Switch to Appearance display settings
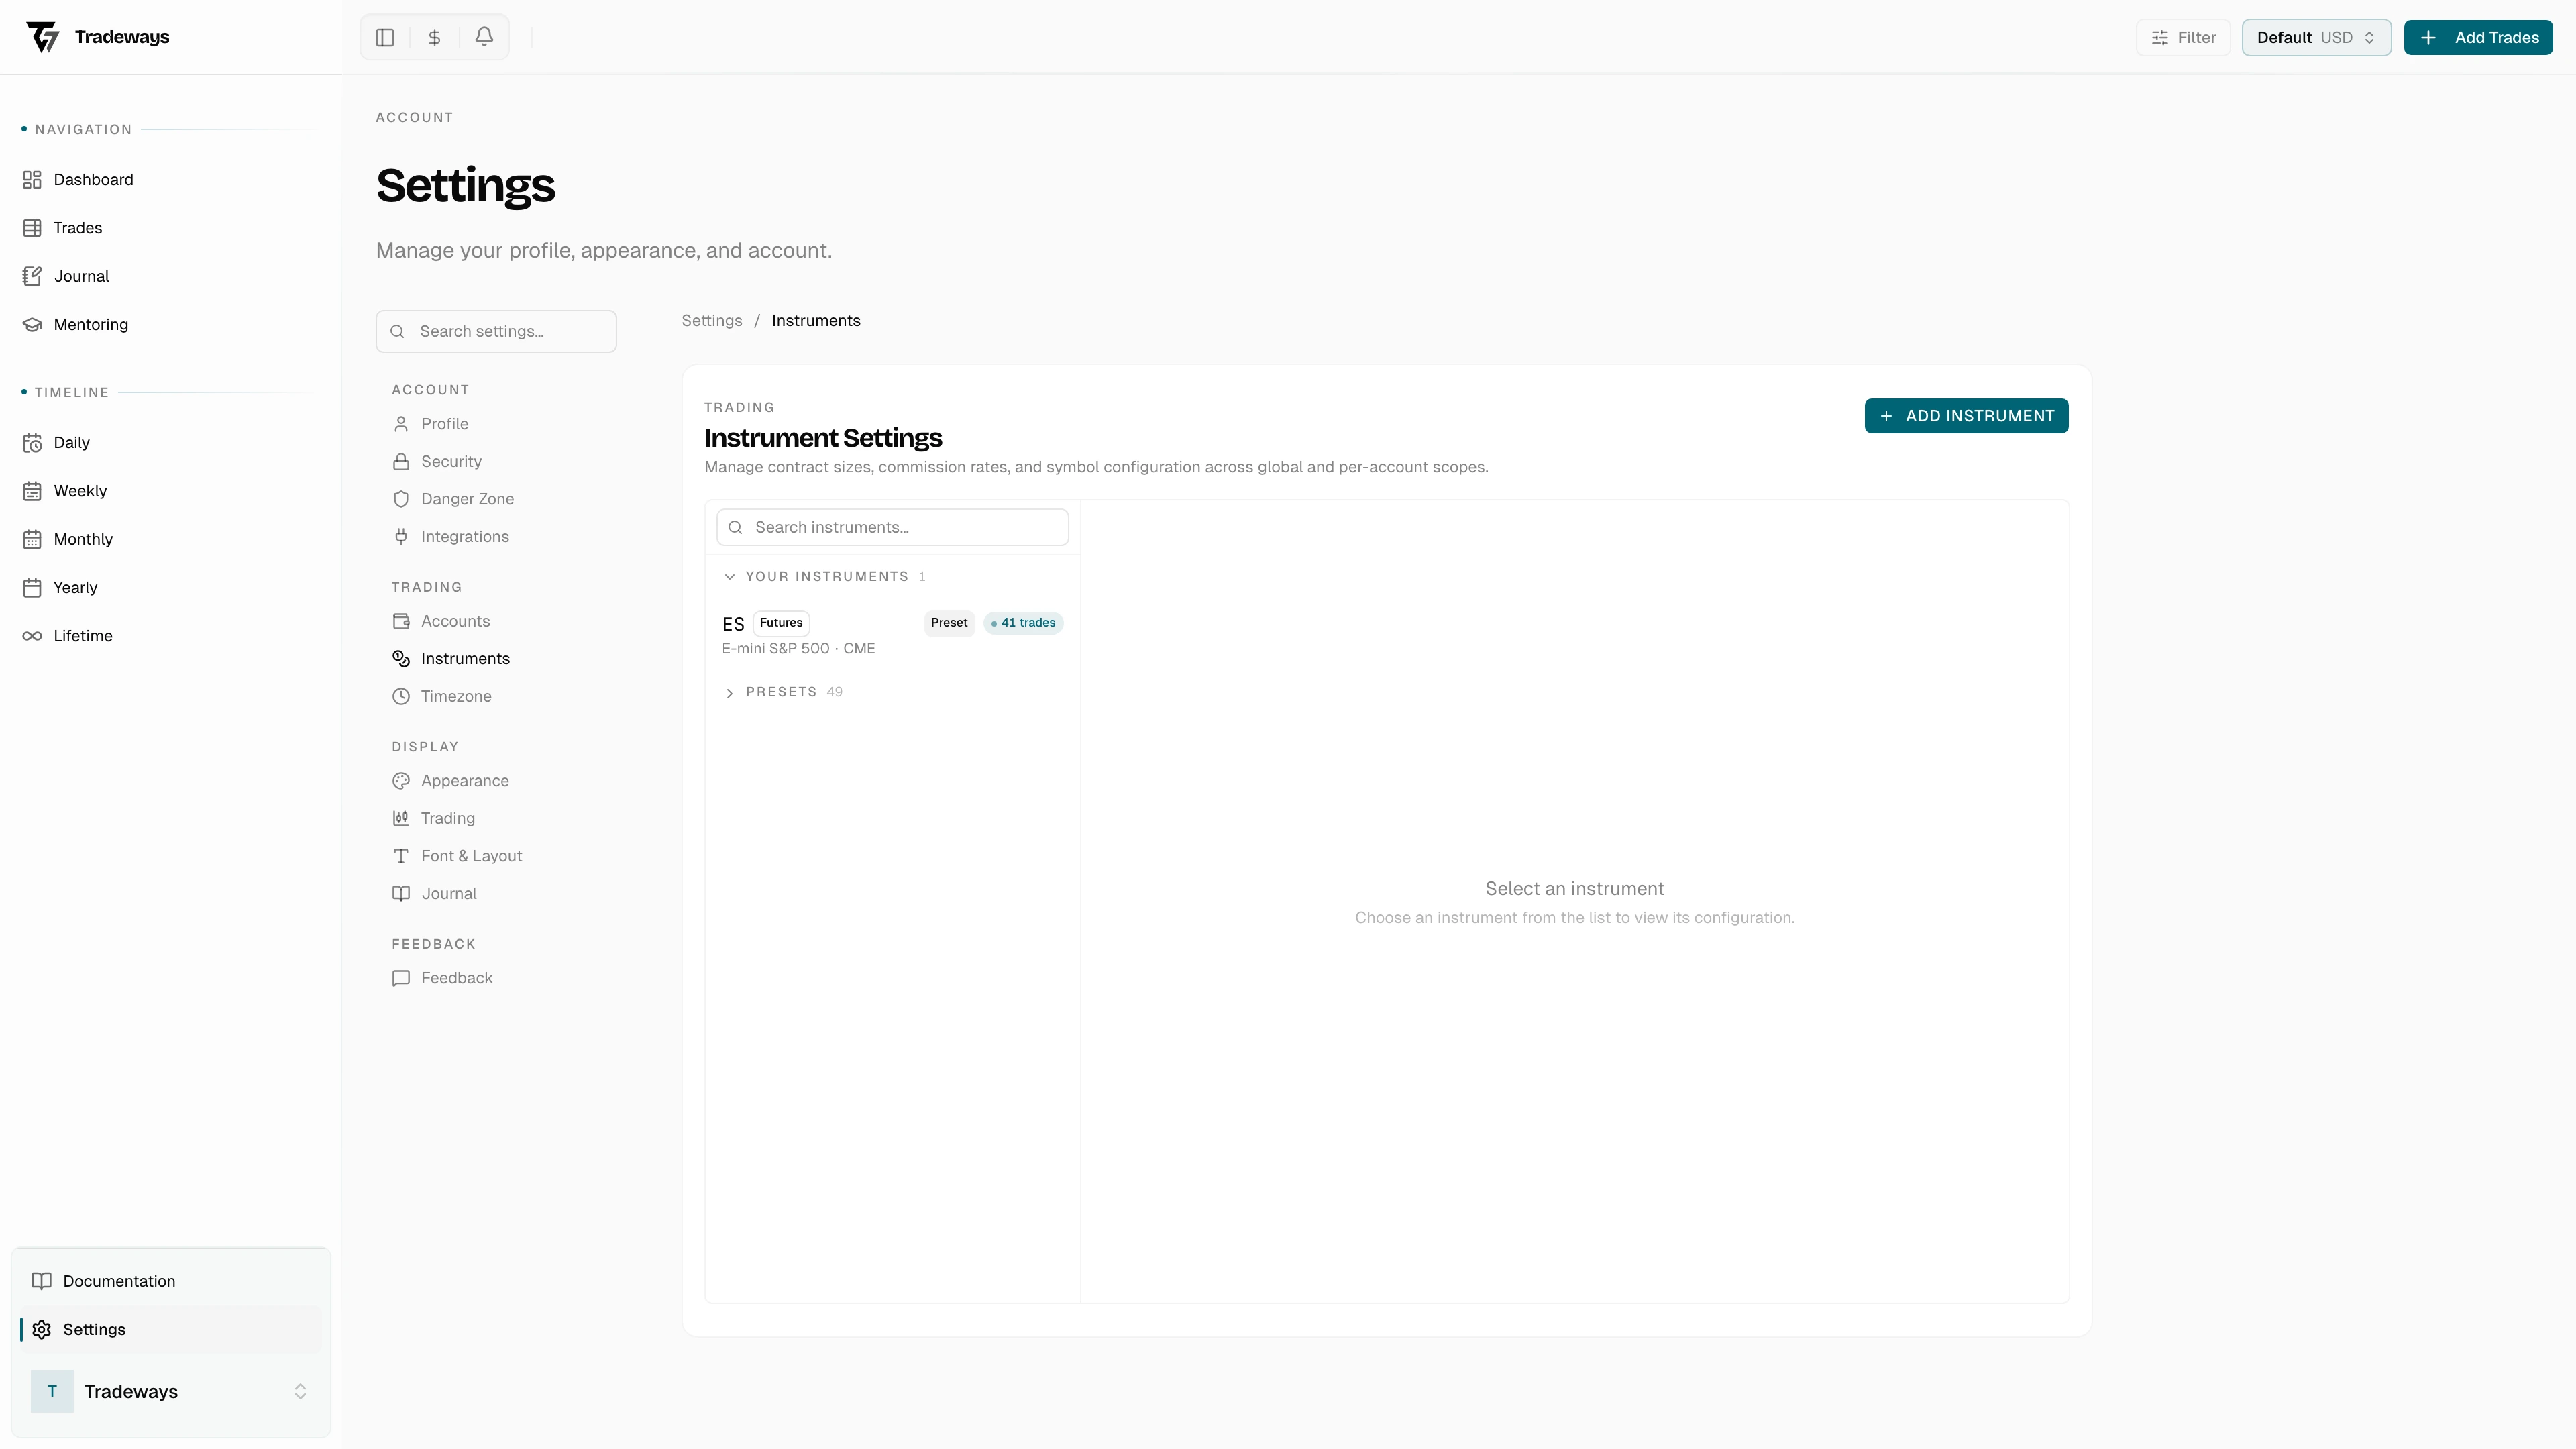Viewport: 2576px width, 1449px height. (x=465, y=780)
